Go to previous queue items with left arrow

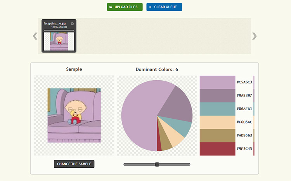coord(35,36)
